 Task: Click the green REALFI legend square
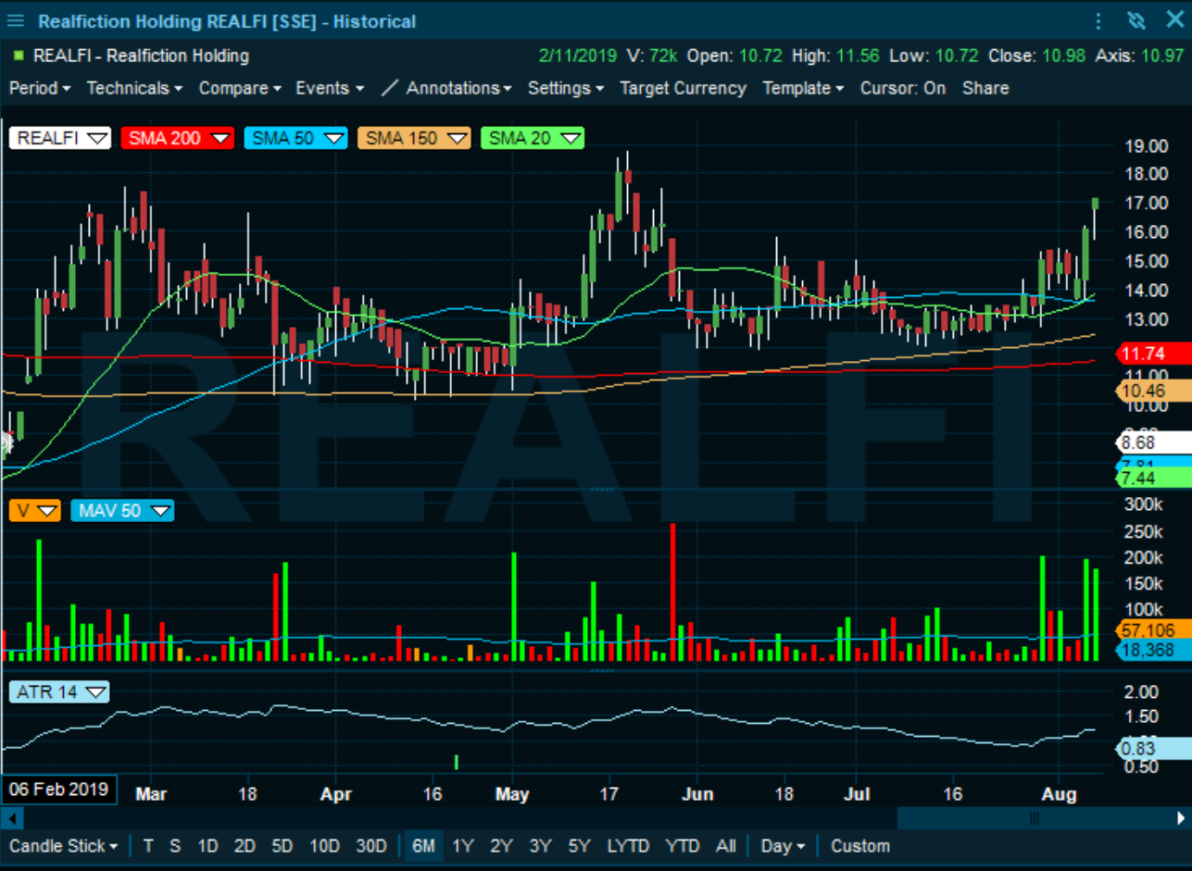pyautogui.click(x=18, y=56)
